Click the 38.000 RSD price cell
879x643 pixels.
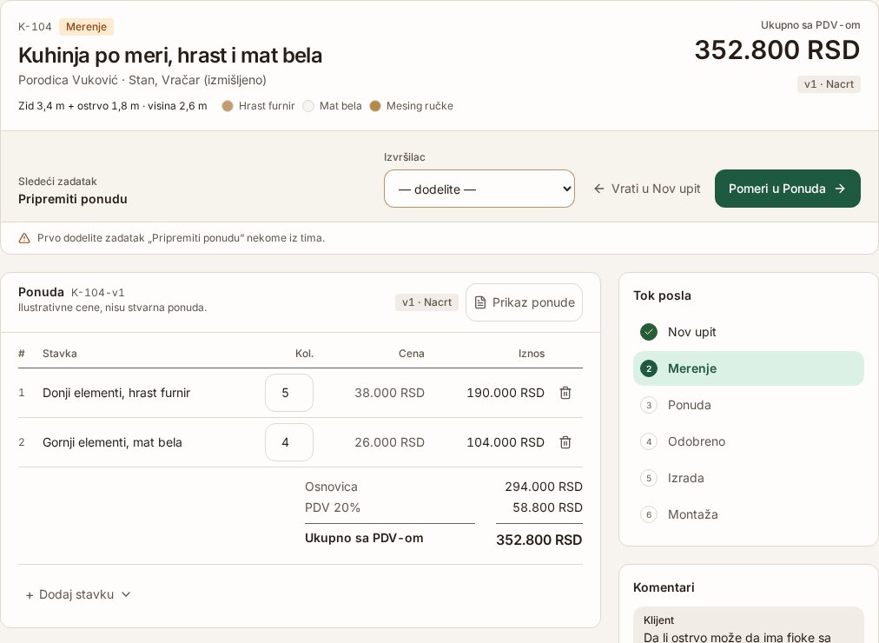[389, 393]
